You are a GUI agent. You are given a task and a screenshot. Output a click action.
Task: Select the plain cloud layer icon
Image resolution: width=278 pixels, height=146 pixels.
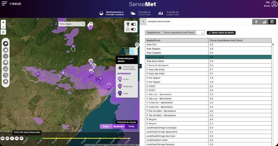point(6,50)
